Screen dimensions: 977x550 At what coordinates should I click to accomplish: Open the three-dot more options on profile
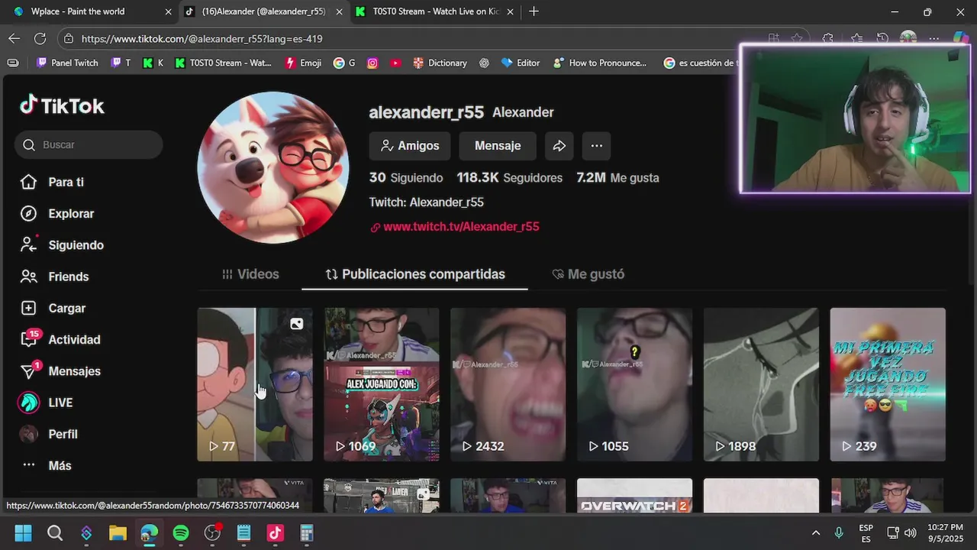597,146
